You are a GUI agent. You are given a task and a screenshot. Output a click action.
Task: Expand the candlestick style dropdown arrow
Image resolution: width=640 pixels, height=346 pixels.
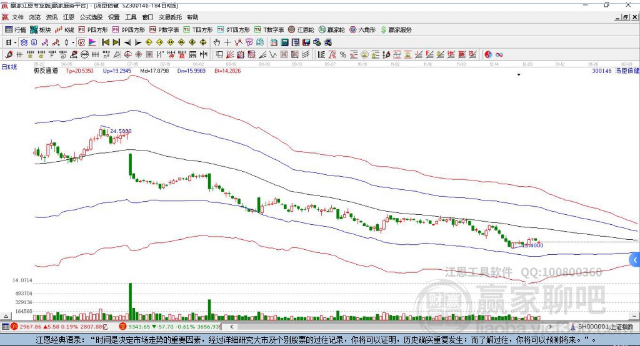point(73,42)
